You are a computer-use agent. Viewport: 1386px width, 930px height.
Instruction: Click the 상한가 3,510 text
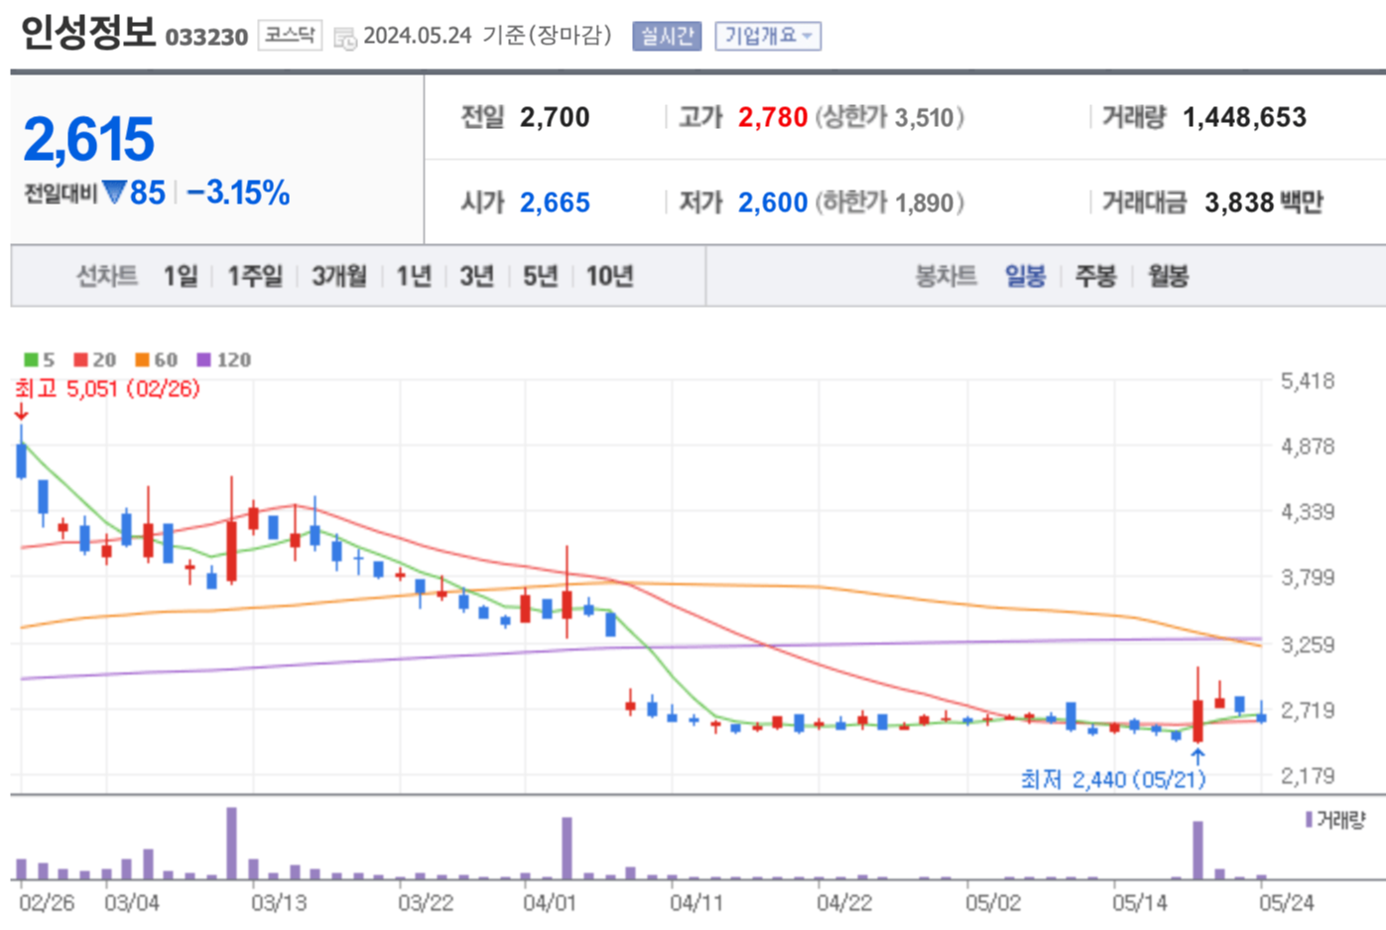coord(890,118)
